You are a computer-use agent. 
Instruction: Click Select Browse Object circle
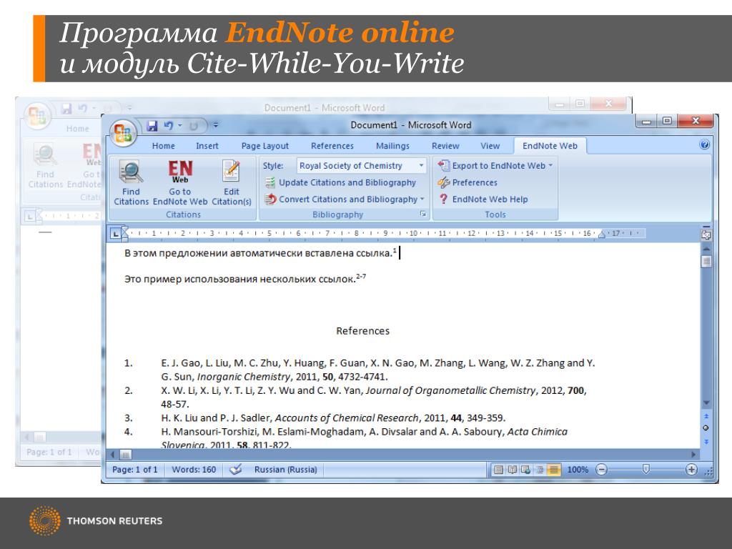point(706,428)
